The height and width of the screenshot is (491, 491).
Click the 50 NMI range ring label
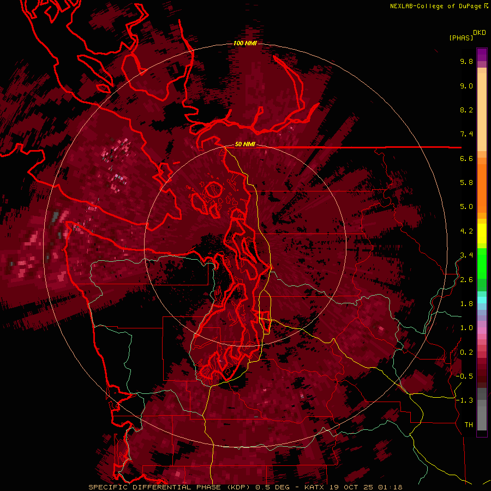pyautogui.click(x=245, y=144)
